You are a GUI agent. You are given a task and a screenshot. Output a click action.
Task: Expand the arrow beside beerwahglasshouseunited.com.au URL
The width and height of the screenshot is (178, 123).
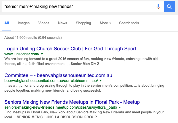tap(101, 81)
